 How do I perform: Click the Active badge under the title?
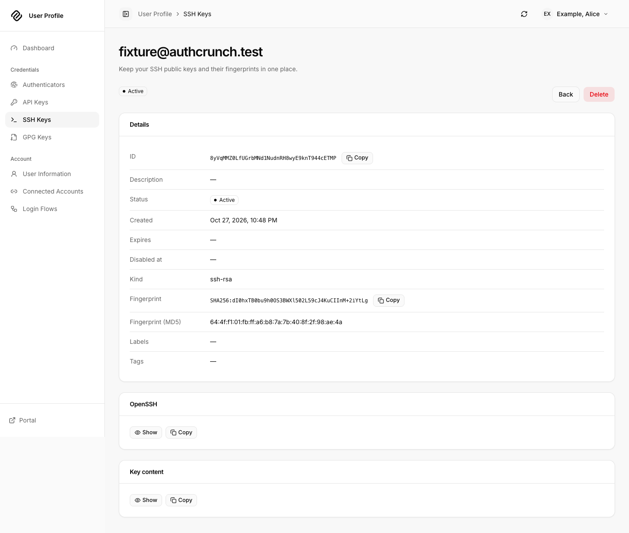coord(133,91)
